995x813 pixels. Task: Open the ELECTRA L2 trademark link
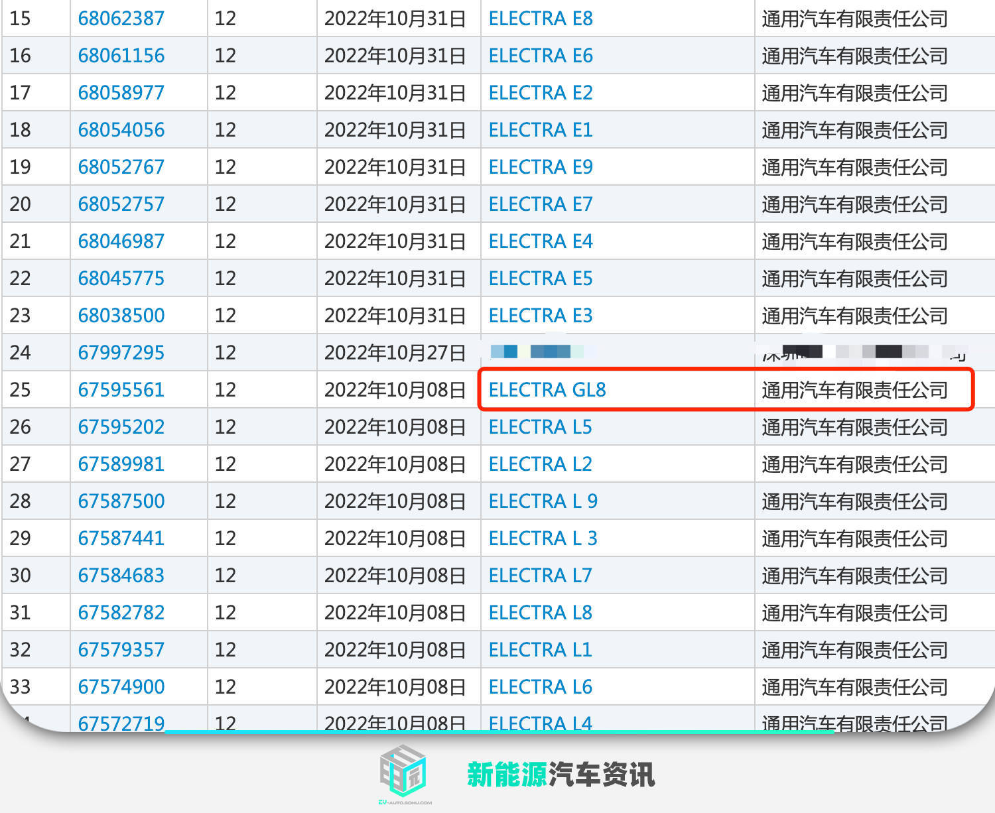tap(541, 464)
